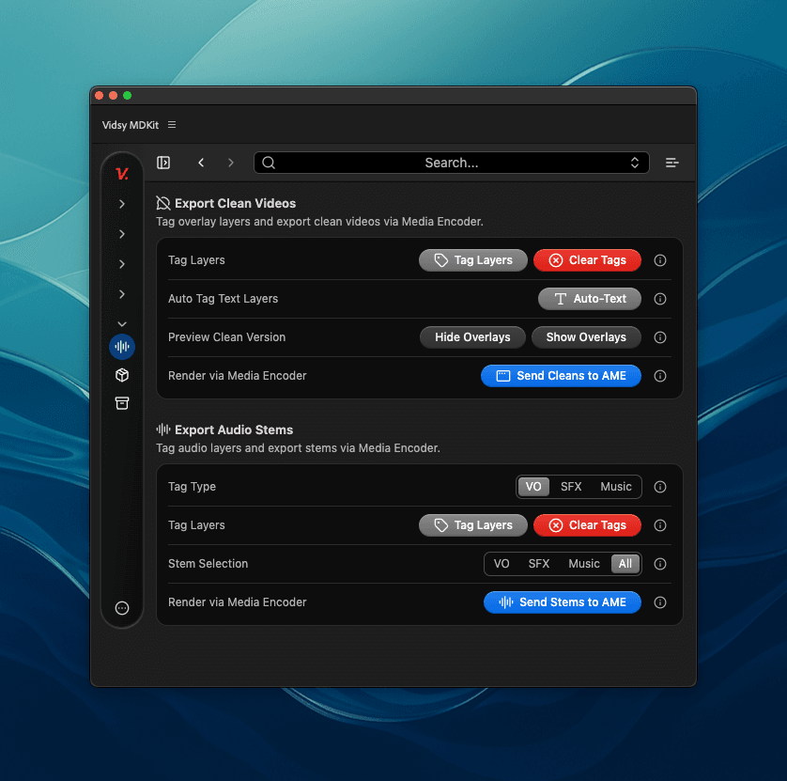Click Hide Overlays button
The width and height of the screenshot is (787, 781).
tap(472, 337)
